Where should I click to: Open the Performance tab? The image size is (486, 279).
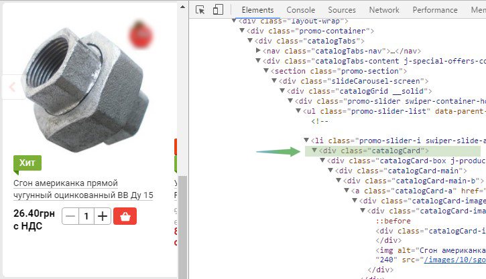(x=435, y=10)
